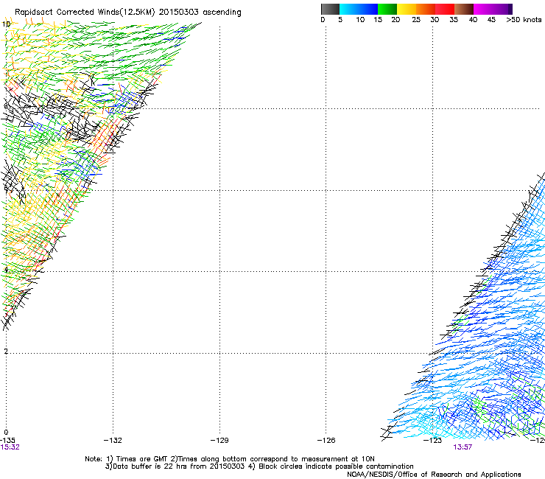Click the longitude label '-132'
The image size is (545, 479).
[113, 440]
